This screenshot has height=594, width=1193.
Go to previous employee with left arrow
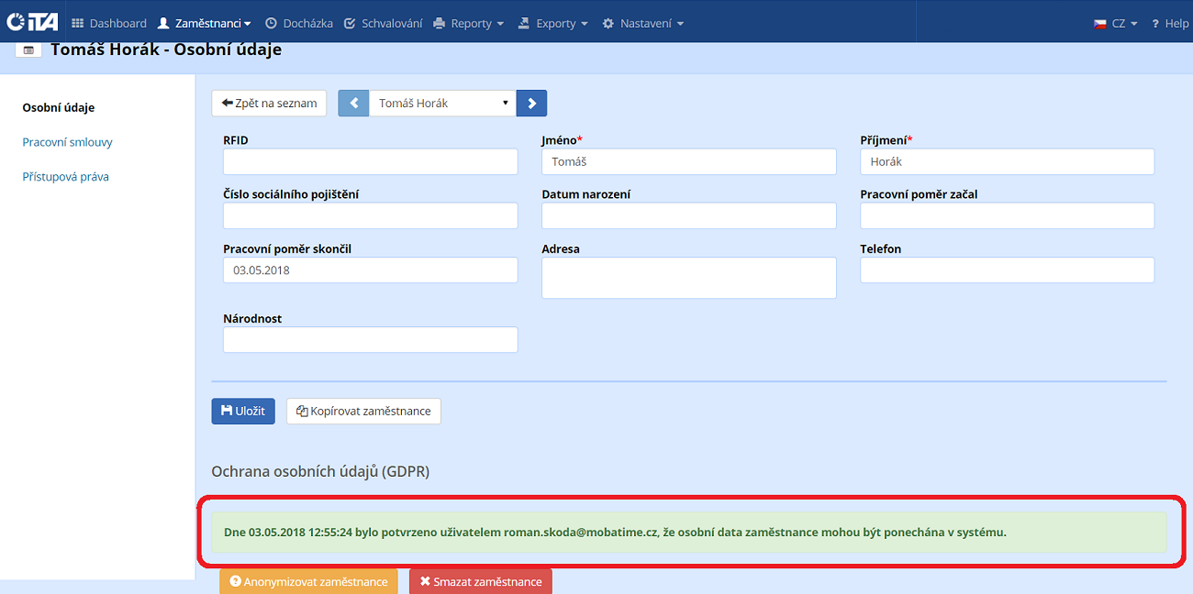click(353, 104)
